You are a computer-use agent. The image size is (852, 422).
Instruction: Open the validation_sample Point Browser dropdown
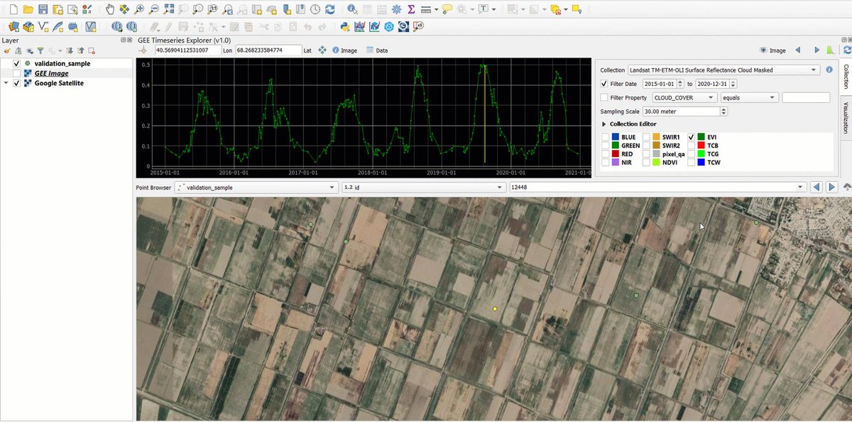tap(256, 188)
